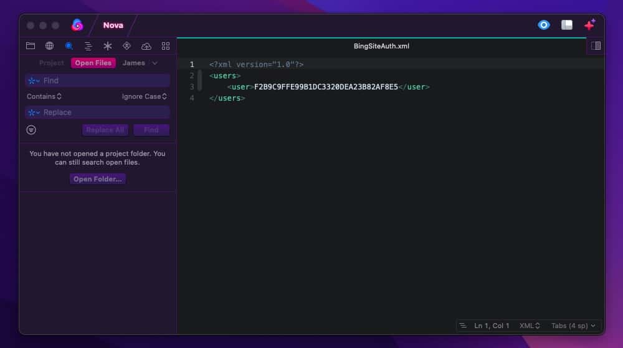This screenshot has height=348, width=623.
Task: Expand the chevron next to James
Action: [x=155, y=63]
